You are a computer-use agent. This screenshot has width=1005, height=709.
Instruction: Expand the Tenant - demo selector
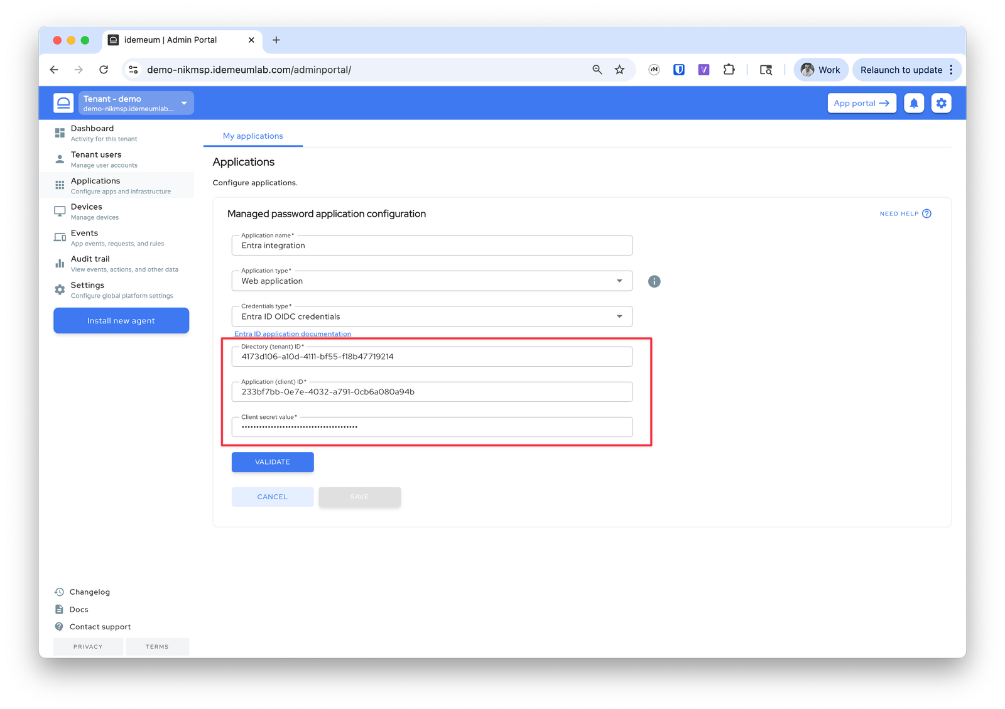coord(136,103)
